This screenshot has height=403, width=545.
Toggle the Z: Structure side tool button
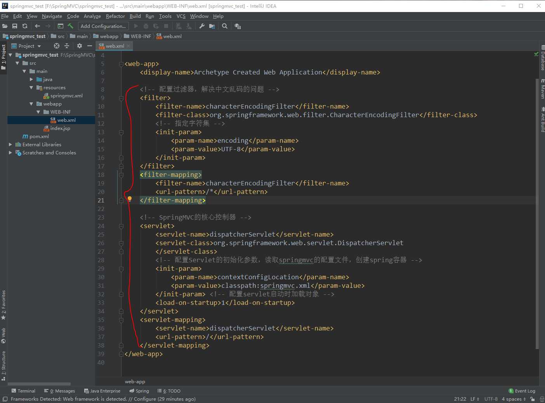[3, 366]
